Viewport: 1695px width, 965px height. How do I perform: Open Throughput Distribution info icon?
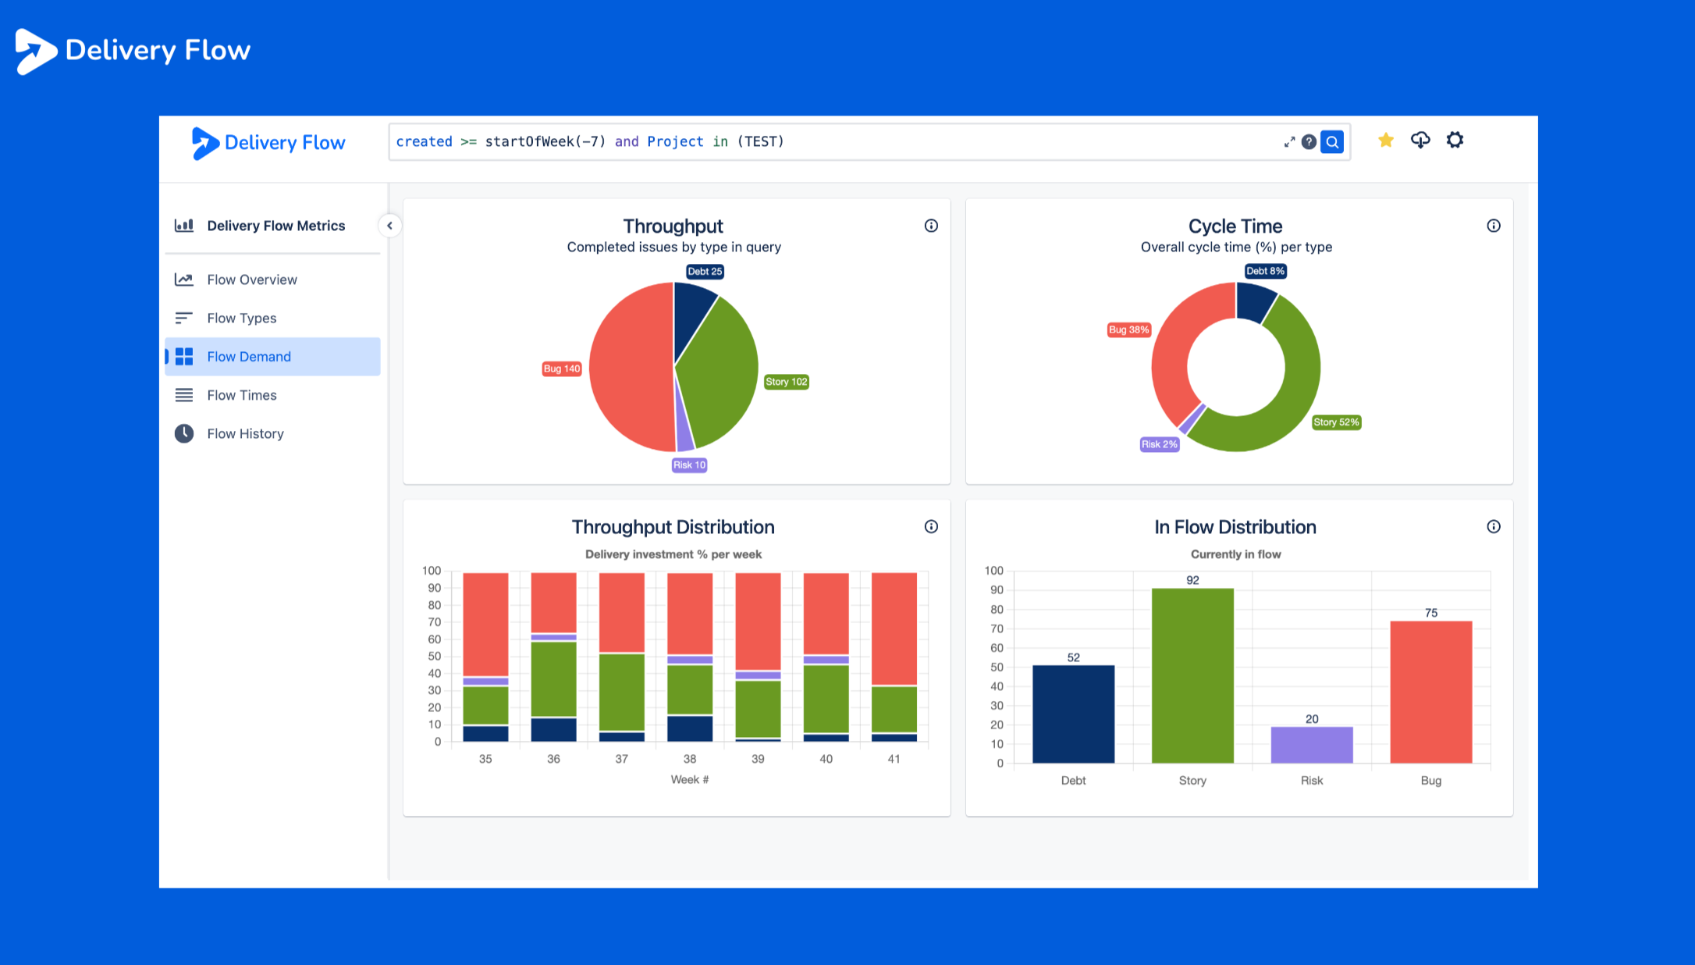click(x=931, y=527)
